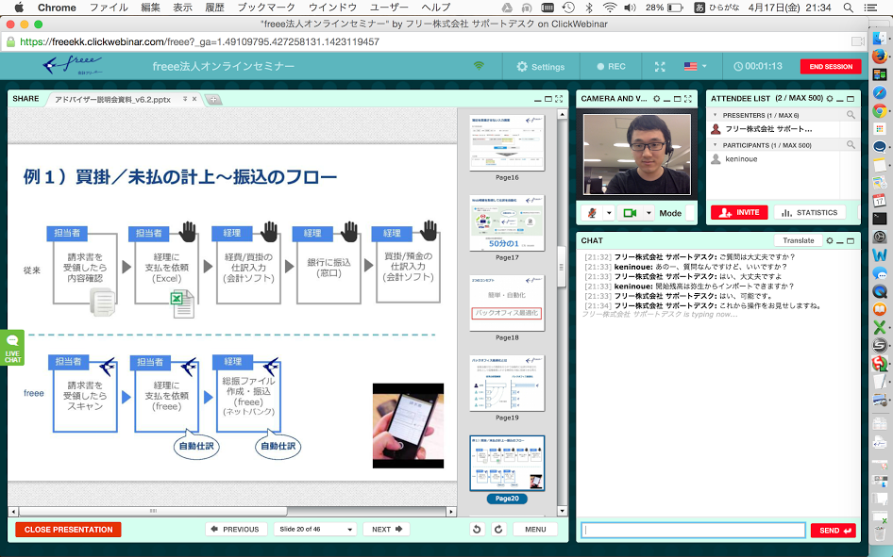Open camera panel settings gear
Image resolution: width=893 pixels, height=557 pixels.
tap(657, 98)
